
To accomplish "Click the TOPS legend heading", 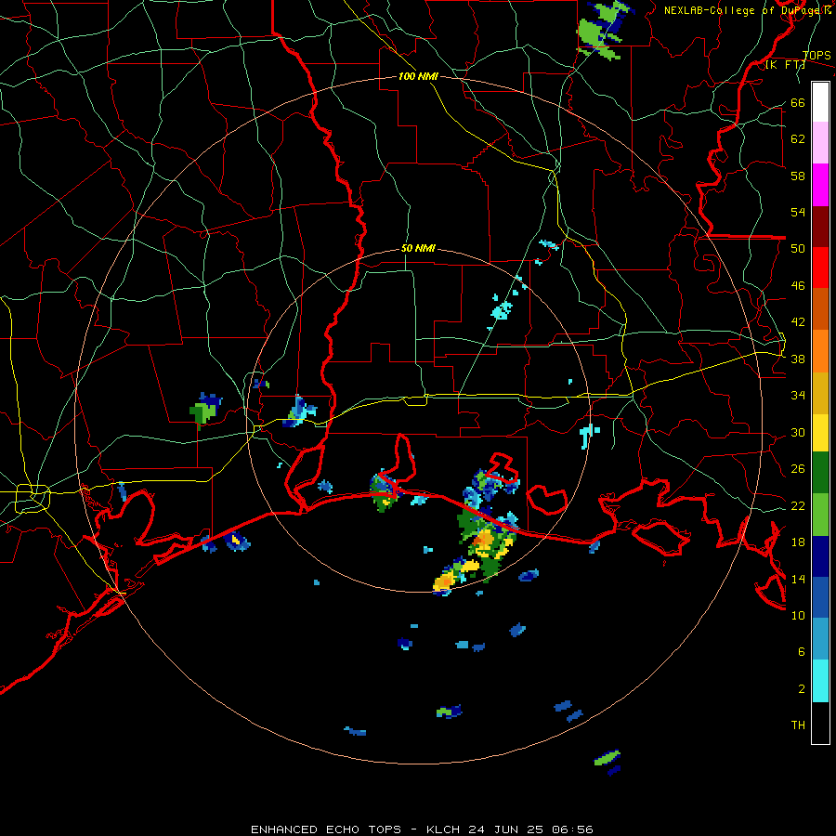I will pyautogui.click(x=816, y=56).
